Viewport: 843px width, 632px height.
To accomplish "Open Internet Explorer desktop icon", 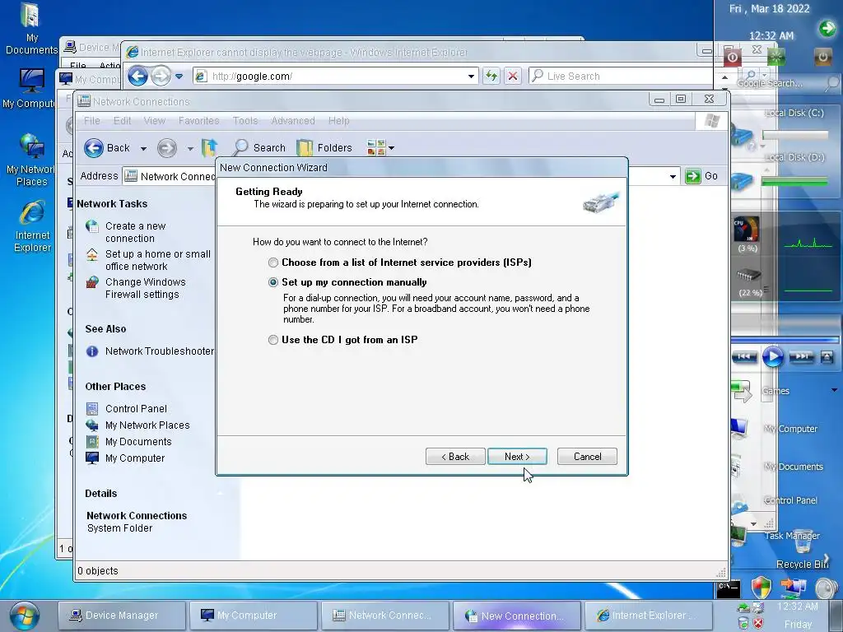I will [32, 226].
